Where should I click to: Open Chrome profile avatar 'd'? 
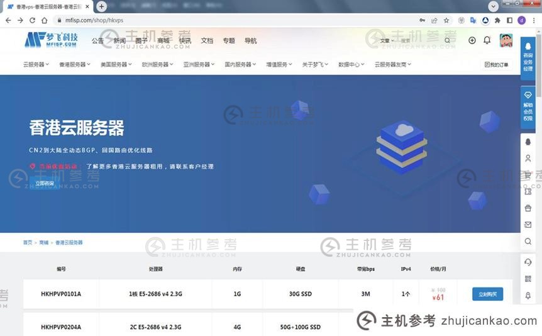coord(522,20)
